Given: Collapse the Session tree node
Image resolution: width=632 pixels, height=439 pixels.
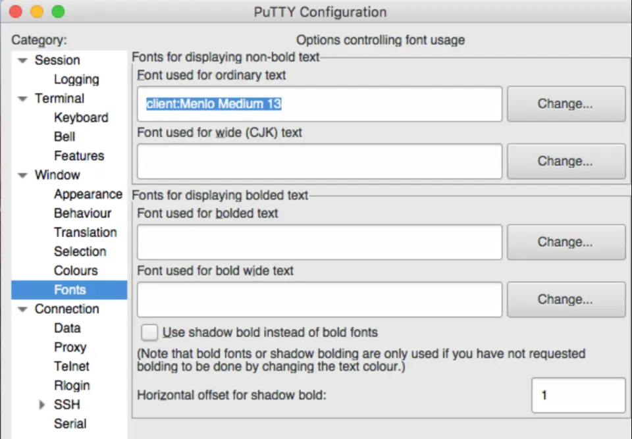Looking at the screenshot, I should click(x=23, y=61).
